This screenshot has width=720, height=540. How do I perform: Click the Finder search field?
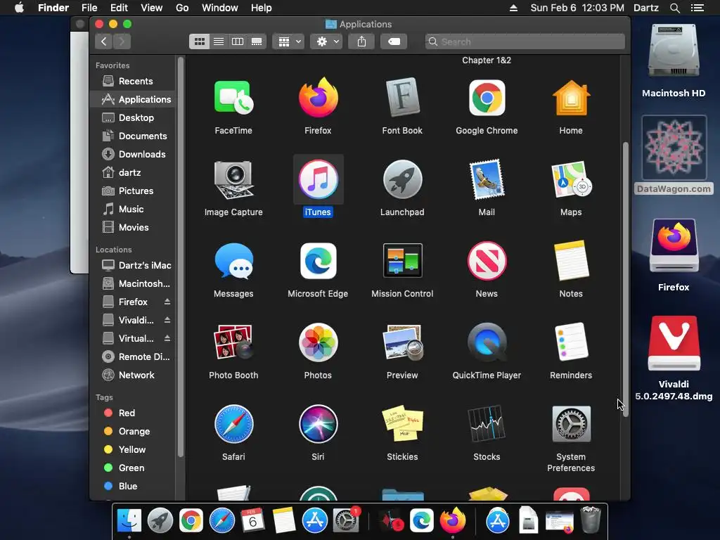pos(525,41)
